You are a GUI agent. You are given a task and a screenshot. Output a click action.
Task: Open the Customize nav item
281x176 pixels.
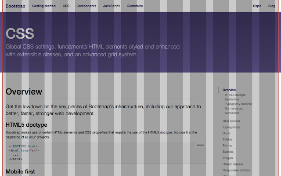[135, 6]
